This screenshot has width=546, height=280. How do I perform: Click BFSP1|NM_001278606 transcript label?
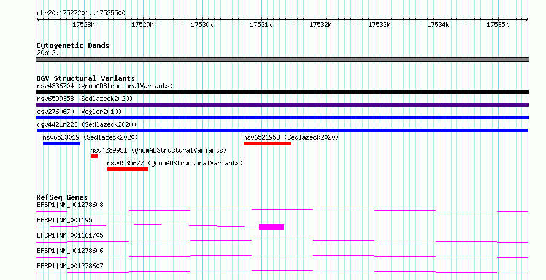click(x=70, y=251)
